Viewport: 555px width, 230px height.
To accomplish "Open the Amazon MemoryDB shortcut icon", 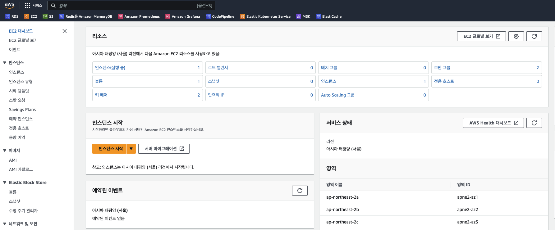I will [x=62, y=16].
